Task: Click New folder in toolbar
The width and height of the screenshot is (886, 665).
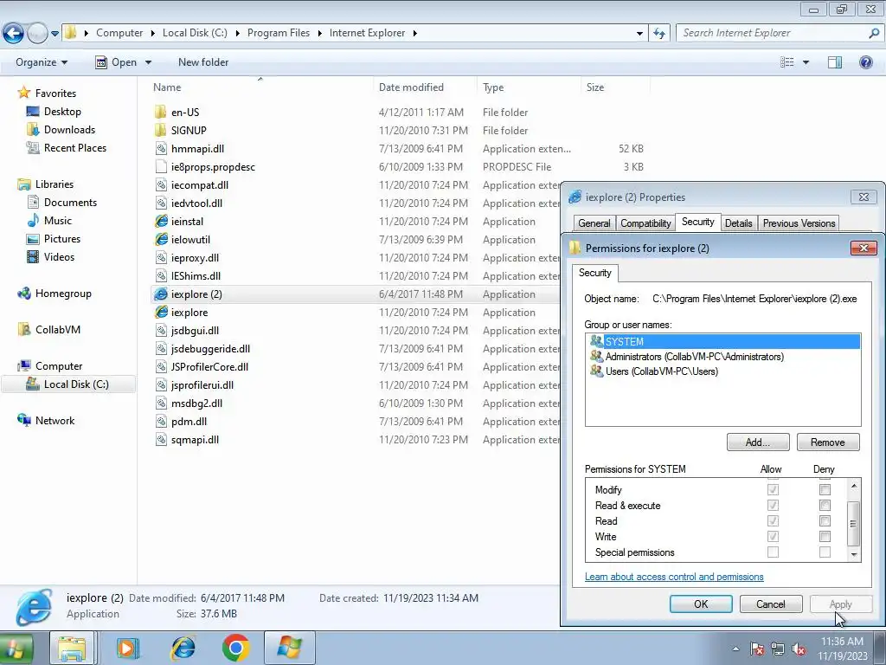Action: pos(203,62)
